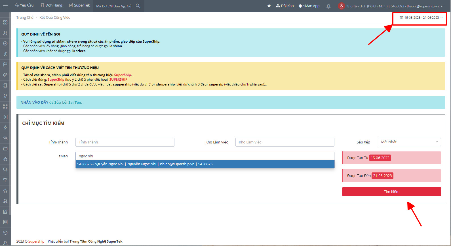Click the folder icon in the sidebar
This screenshot has width=451, height=246.
tap(5, 149)
